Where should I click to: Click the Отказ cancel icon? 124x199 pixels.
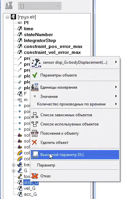[35, 176]
